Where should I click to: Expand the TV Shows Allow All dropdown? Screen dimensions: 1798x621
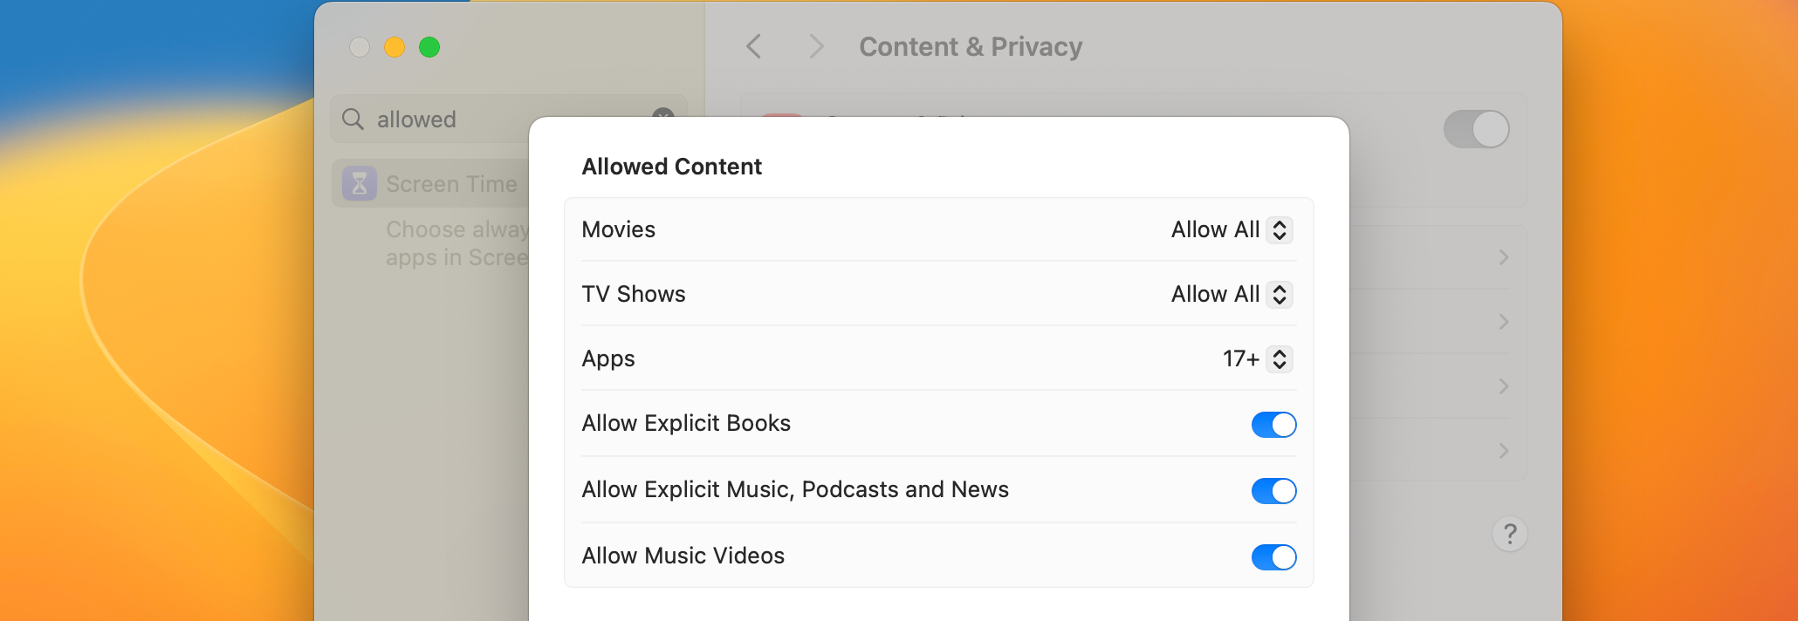pos(1231,295)
